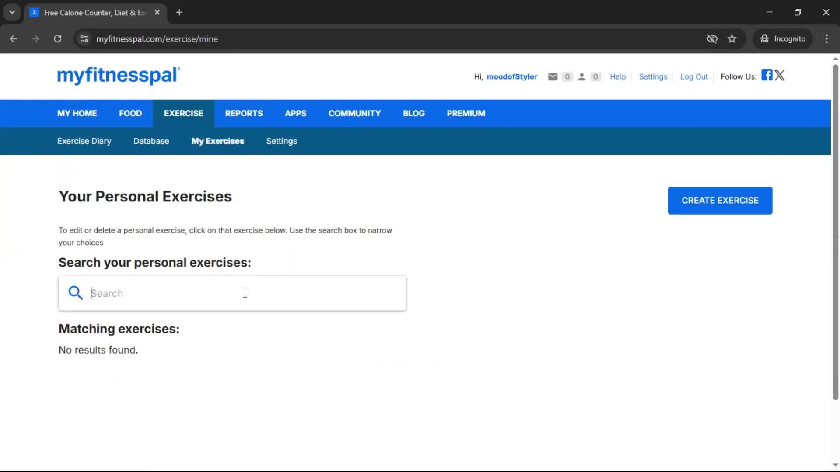Open the COMMUNITY menu item
The width and height of the screenshot is (840, 472).
[x=354, y=113]
